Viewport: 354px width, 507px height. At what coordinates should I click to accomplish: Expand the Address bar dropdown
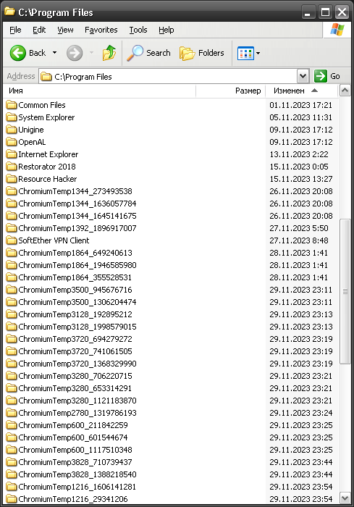[x=303, y=76]
